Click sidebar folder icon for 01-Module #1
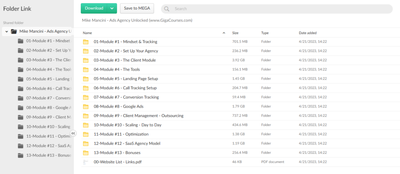 21,41
